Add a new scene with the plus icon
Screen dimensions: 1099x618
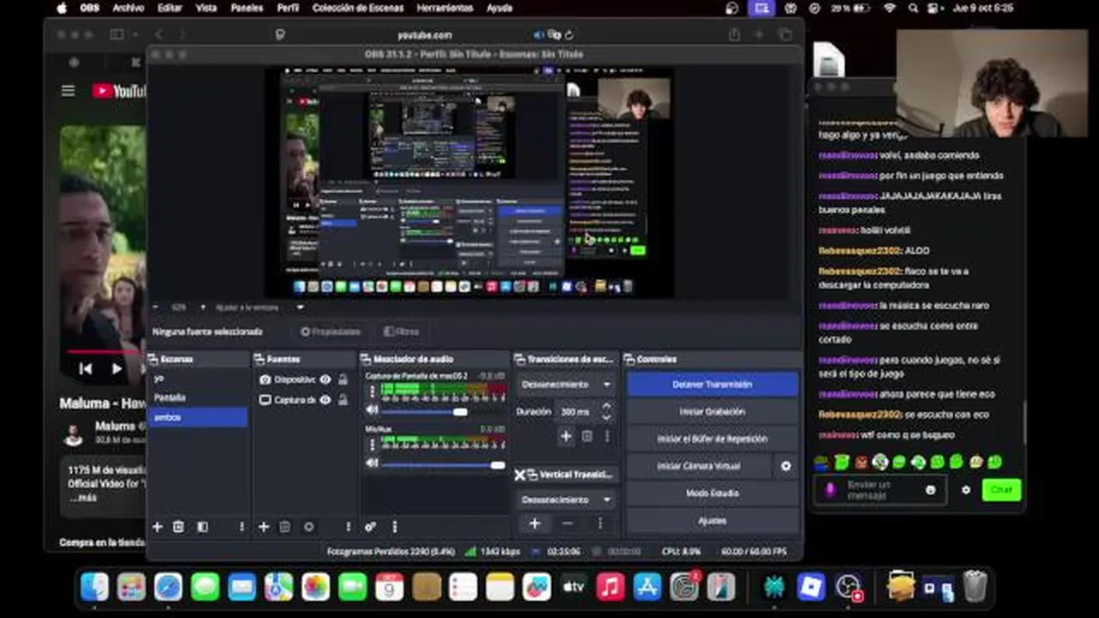tap(157, 527)
